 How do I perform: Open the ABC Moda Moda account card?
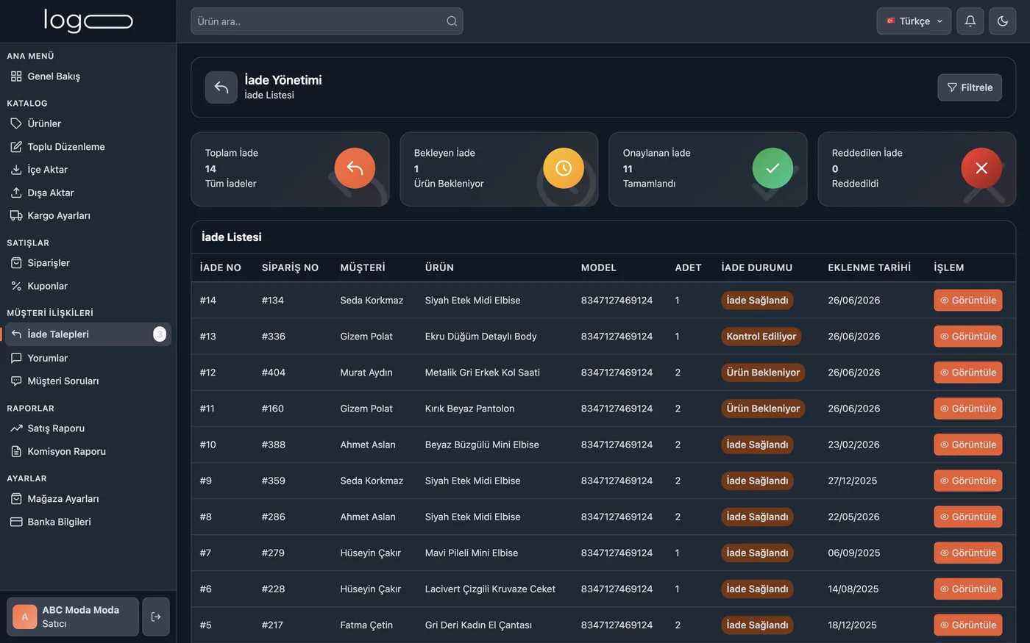click(x=73, y=617)
